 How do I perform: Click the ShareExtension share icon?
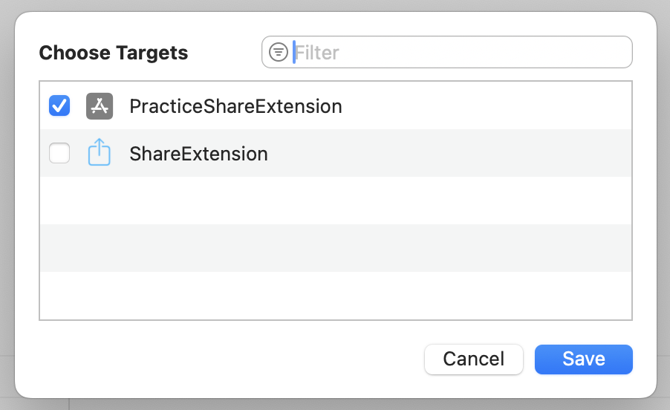point(100,154)
